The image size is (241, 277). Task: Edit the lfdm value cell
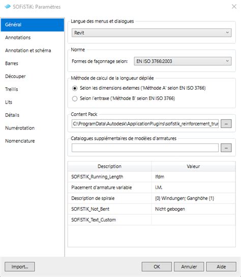(x=193, y=177)
